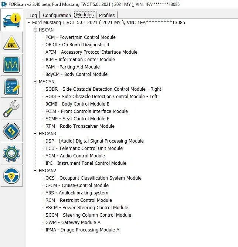
Task: Select C-CM - Cruise-Control Module
Action: click(x=77, y=185)
